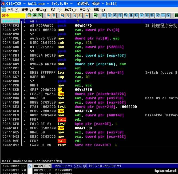Open Patches window with slash button

click(x=141, y=15)
